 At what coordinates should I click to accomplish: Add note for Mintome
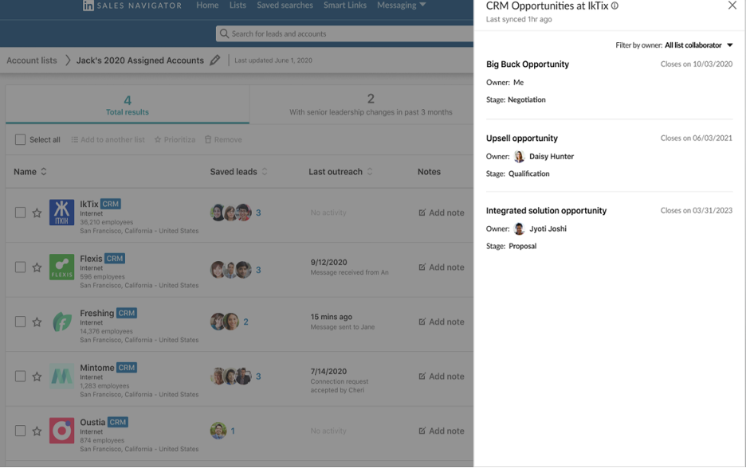[442, 376]
